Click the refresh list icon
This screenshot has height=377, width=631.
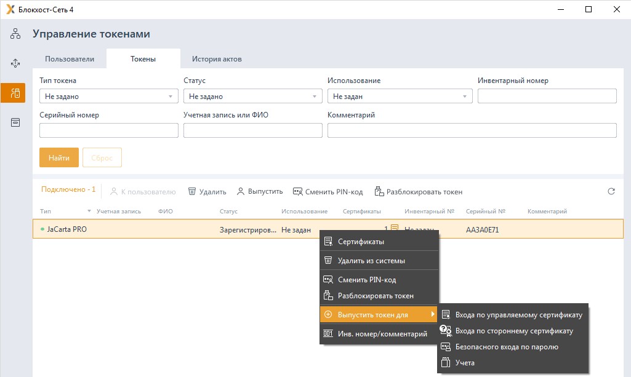611,192
